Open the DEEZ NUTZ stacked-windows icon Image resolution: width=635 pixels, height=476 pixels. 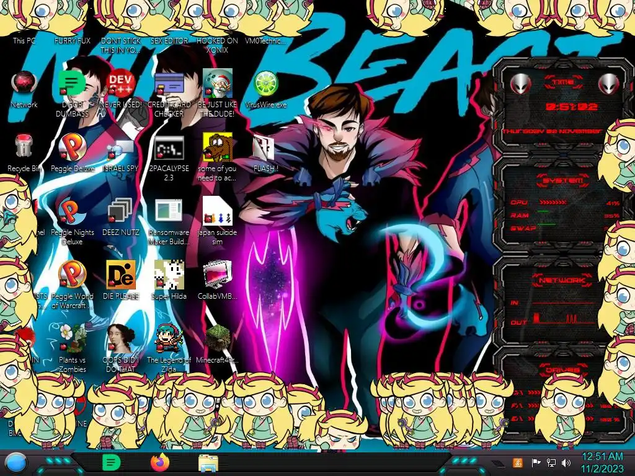tap(120, 211)
